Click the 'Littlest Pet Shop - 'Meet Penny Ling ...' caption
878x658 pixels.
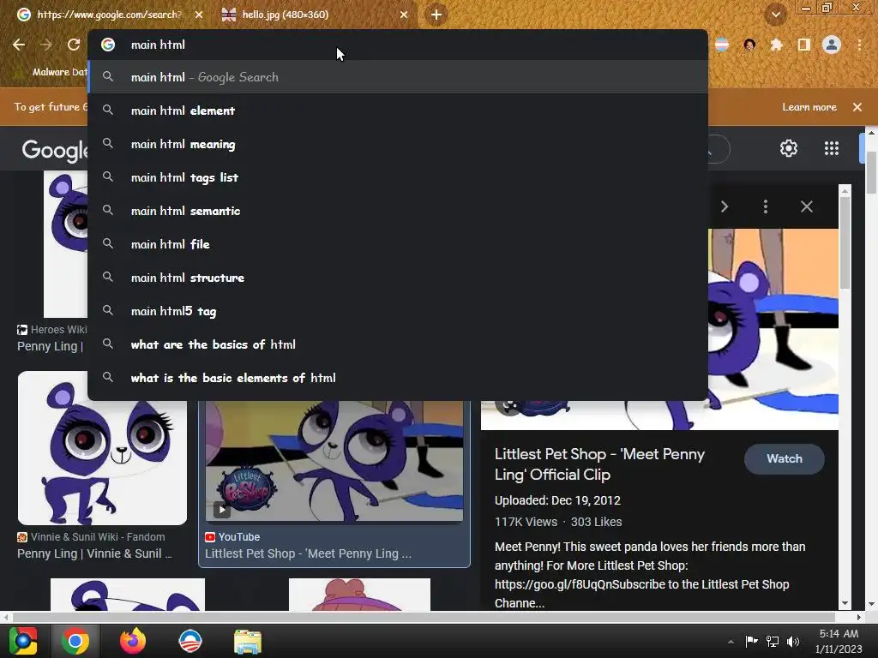(308, 554)
